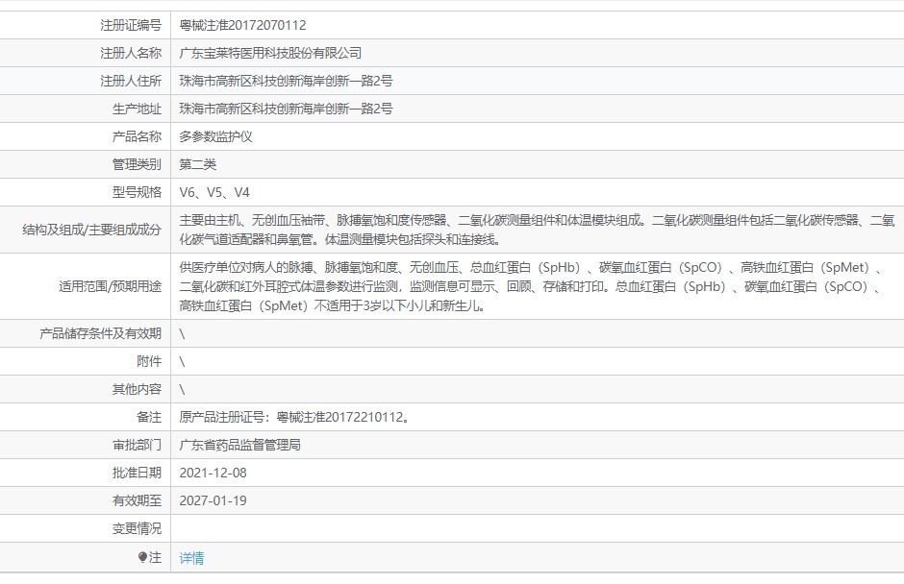This screenshot has height=584, width=904.
Task: Select remark text 原产品注册证号：粤械注准20172210112
Action: click(294, 417)
